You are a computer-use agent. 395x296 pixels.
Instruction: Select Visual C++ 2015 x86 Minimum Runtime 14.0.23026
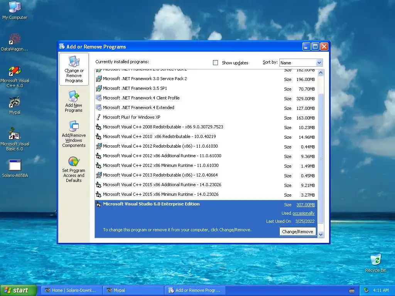[206, 195]
